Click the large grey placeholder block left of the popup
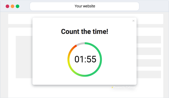This screenshot has height=98, width=169. pyautogui.click(x=24, y=57)
